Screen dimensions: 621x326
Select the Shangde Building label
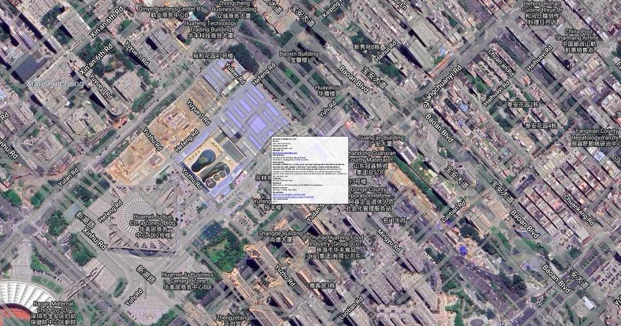coord(280,236)
